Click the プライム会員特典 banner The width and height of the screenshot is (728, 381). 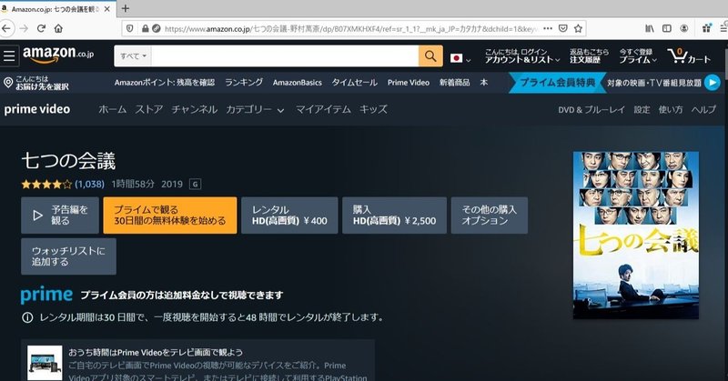pyautogui.click(x=557, y=83)
